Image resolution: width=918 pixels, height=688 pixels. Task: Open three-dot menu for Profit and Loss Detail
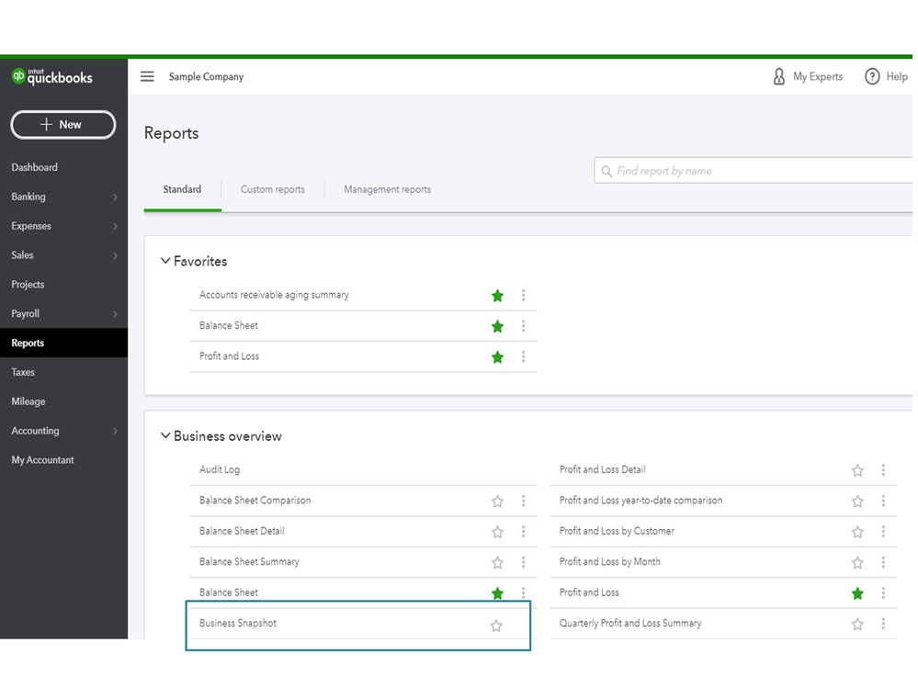coord(883,470)
